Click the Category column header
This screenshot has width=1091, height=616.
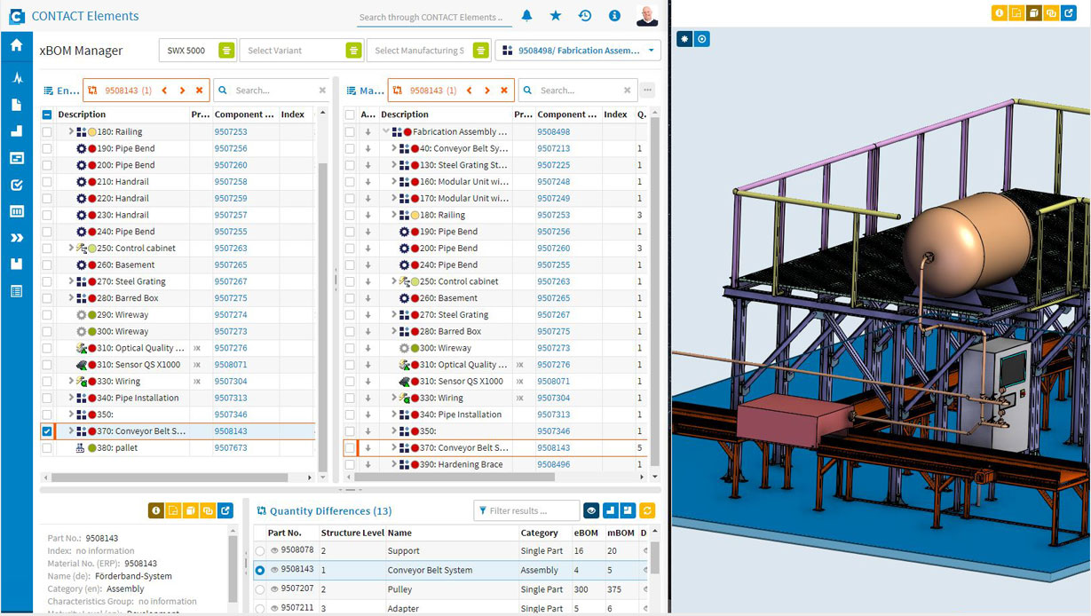(539, 533)
